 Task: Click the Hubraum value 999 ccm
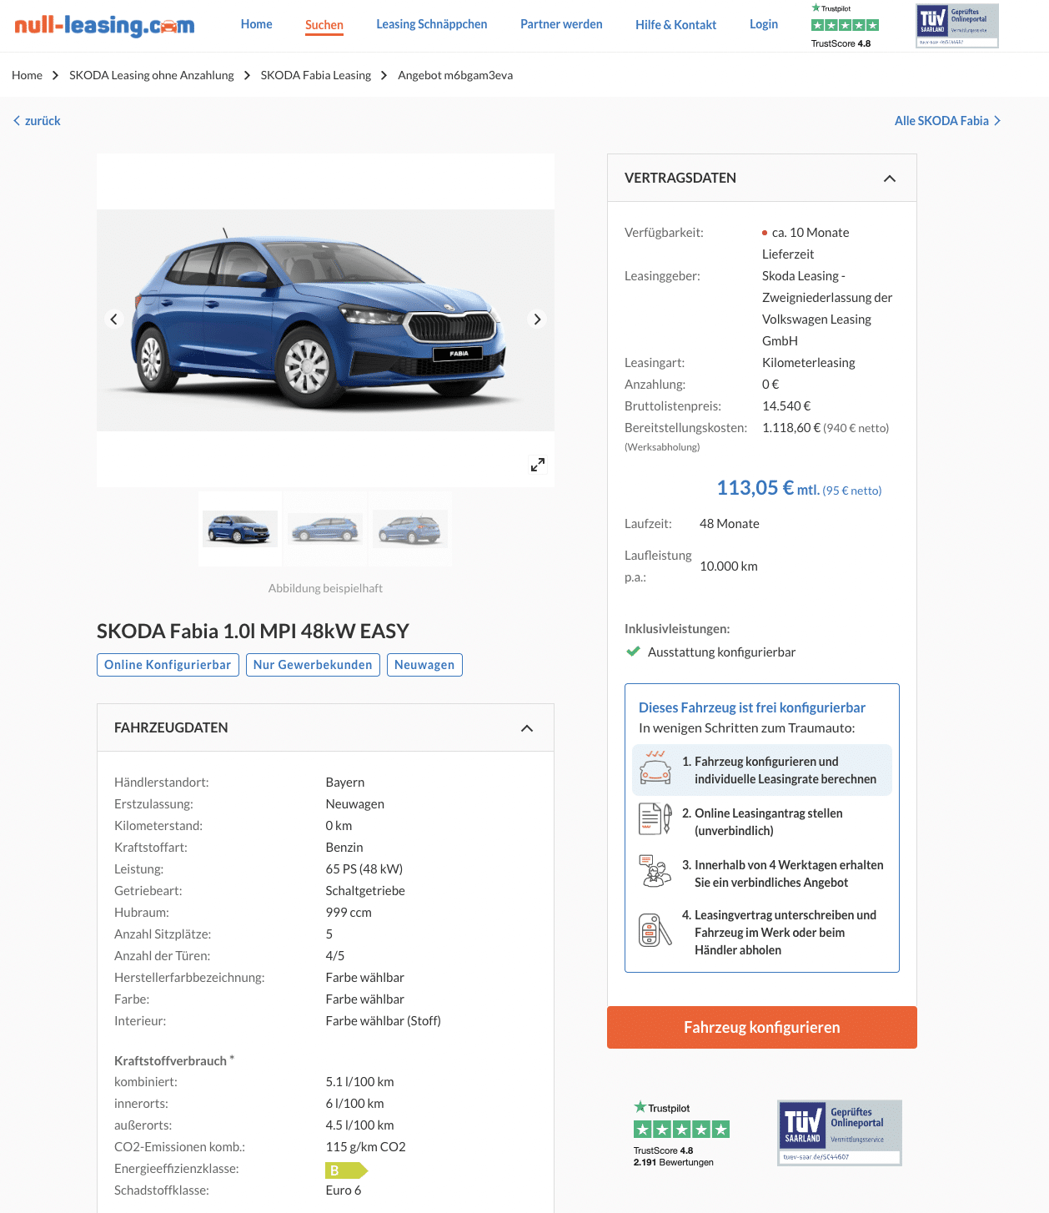(x=349, y=913)
